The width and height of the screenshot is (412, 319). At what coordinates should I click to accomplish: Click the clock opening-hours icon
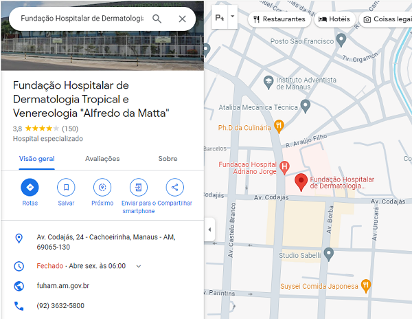click(x=19, y=266)
